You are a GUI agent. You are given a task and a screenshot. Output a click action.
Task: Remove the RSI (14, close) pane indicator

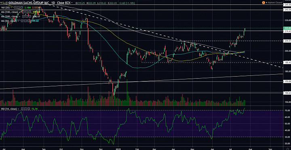click(28, 109)
